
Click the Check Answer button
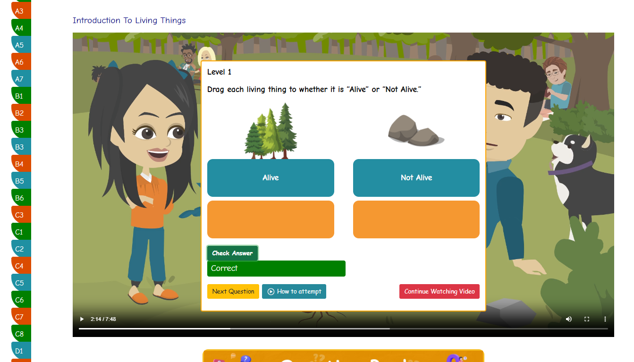point(232,253)
